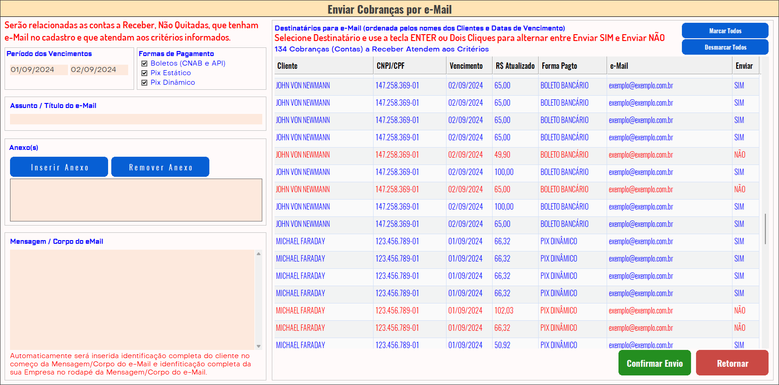Click Inserir Anexo button
The height and width of the screenshot is (385, 779).
[59, 167]
